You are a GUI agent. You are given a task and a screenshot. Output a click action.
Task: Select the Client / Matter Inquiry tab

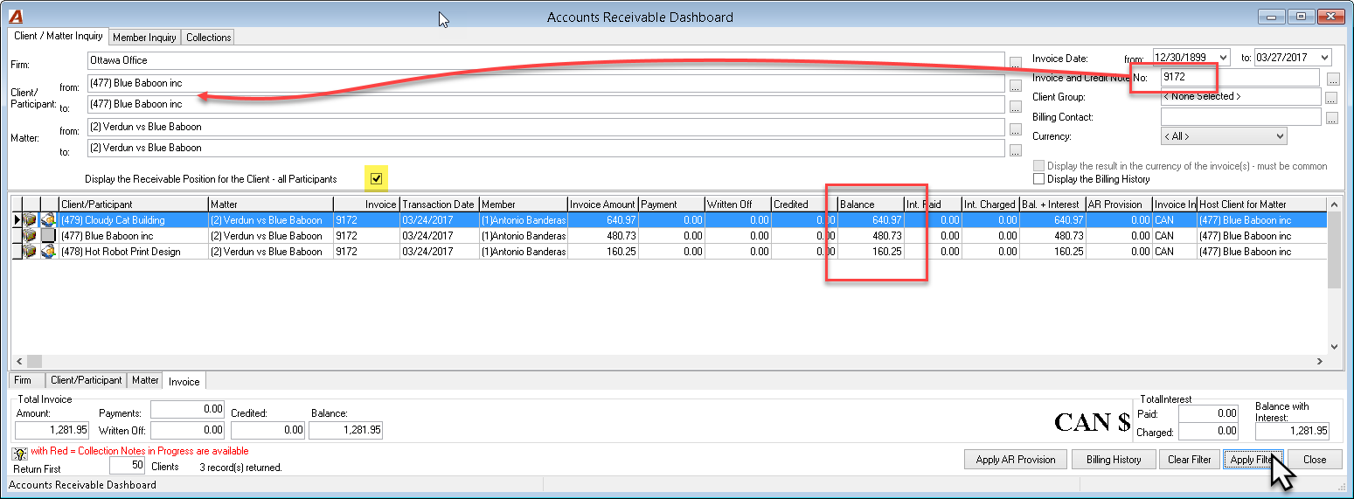point(58,36)
